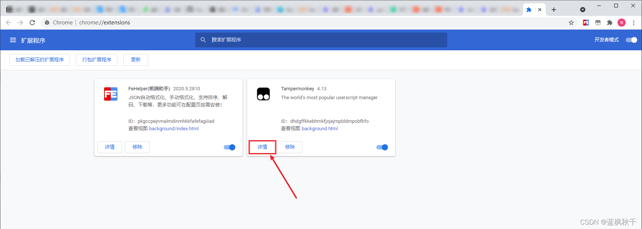Toggle developer mode switch
This screenshot has width=642, height=229.
pos(631,40)
